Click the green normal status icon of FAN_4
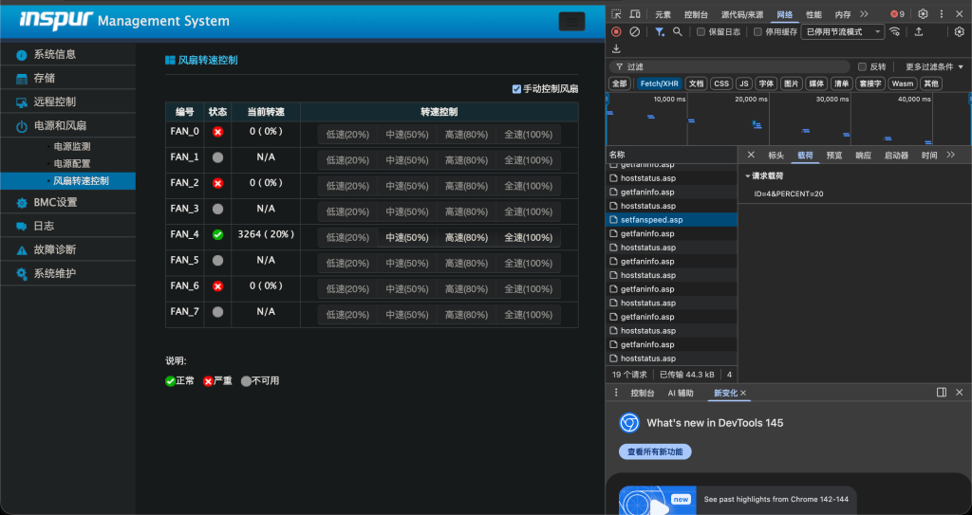Screen dimensions: 972x515 (217, 234)
